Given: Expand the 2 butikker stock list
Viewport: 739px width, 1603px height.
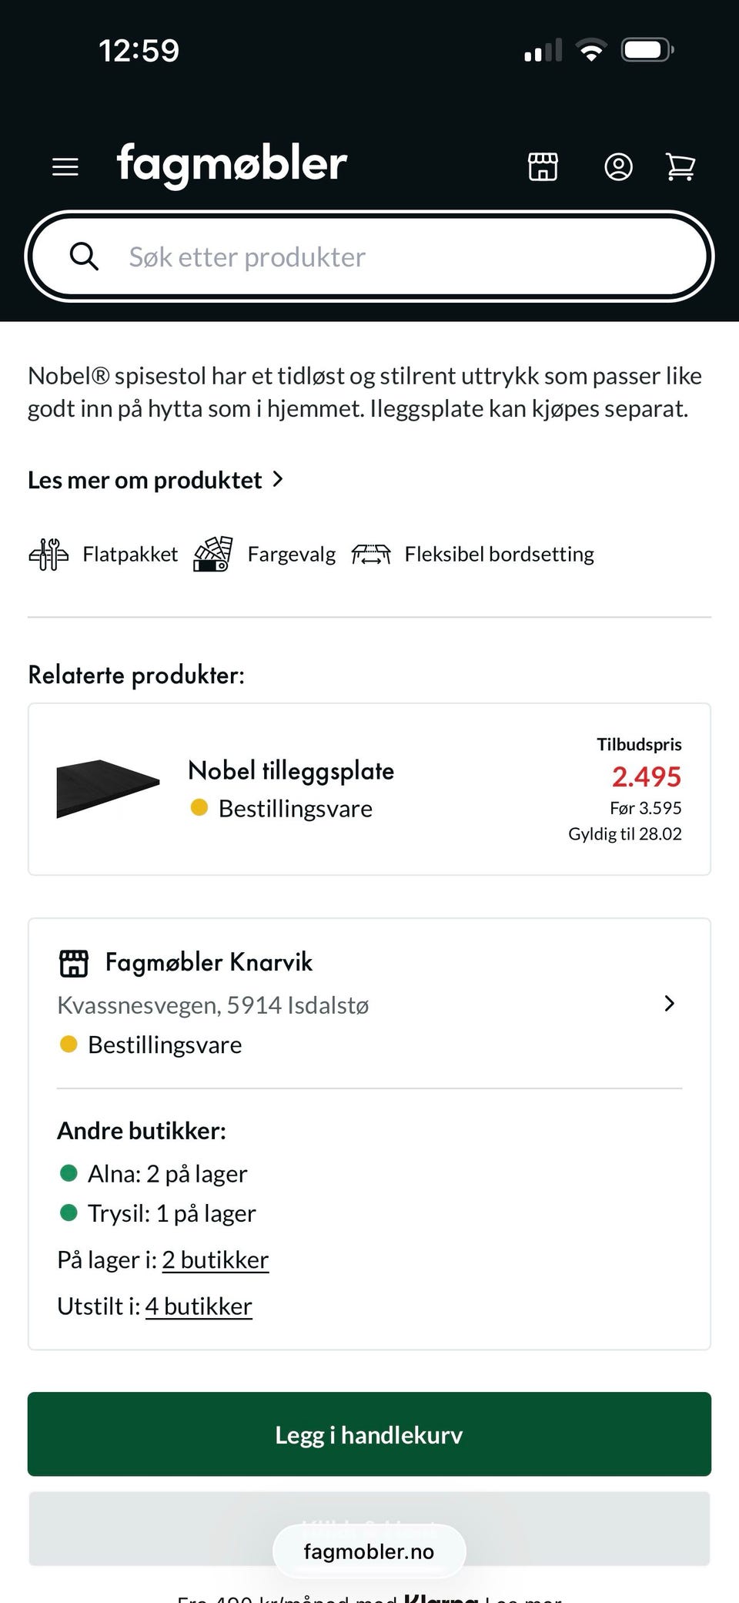Looking at the screenshot, I should [x=215, y=1259].
